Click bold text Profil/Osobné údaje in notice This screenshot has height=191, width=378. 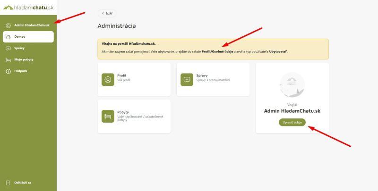coord(217,51)
